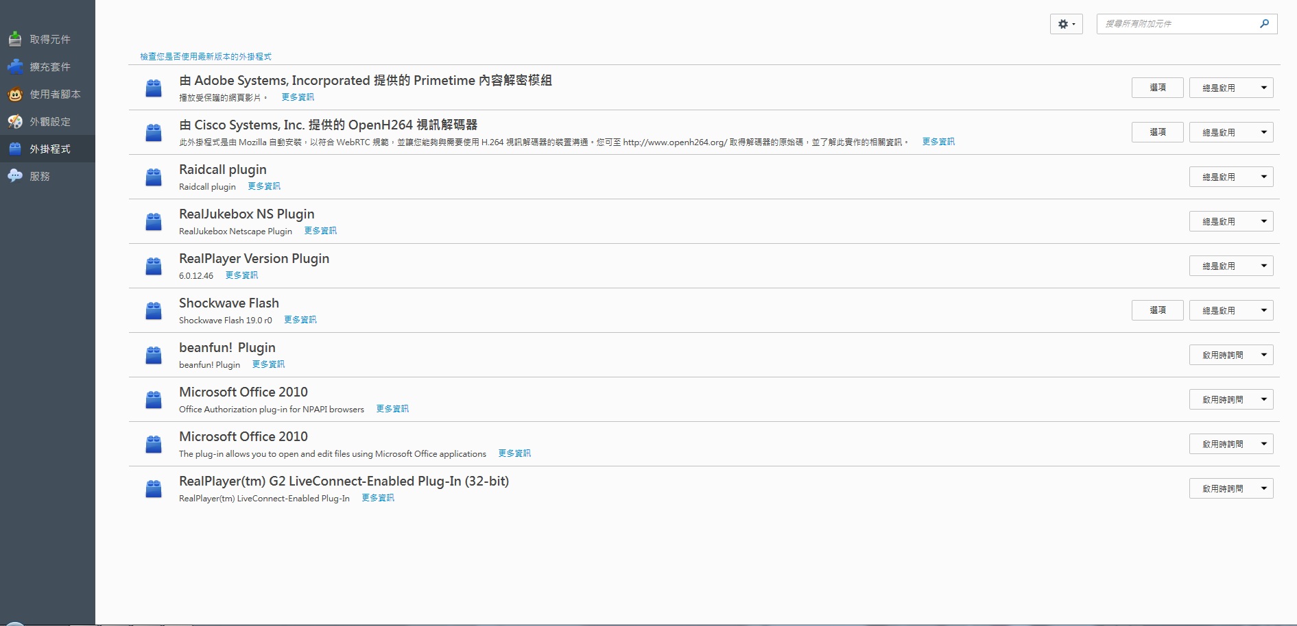Open activation dropdown for Office Authorization plug-in
Screen dimensions: 1297x626
point(1231,399)
